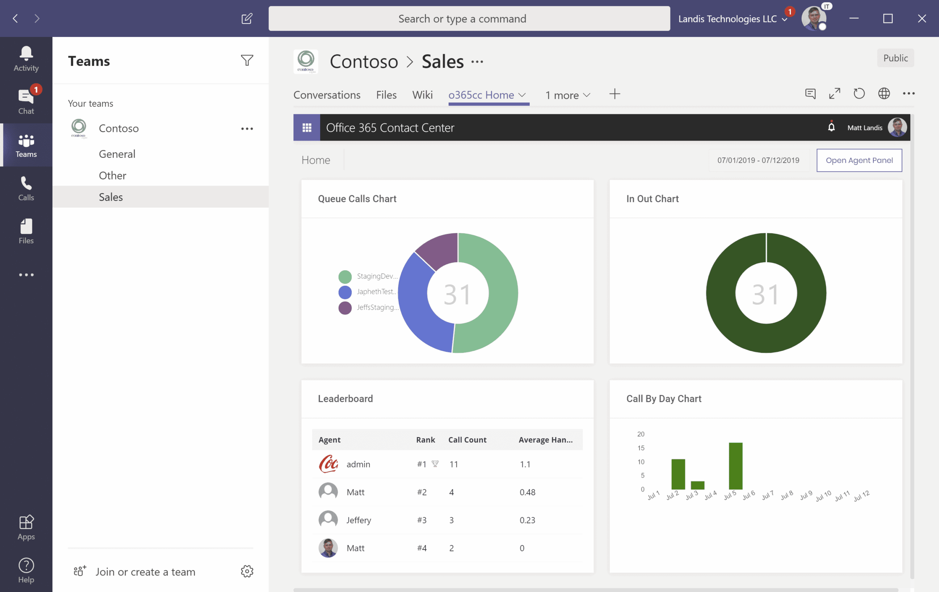
Task: Open the Calls section
Action: (x=26, y=188)
